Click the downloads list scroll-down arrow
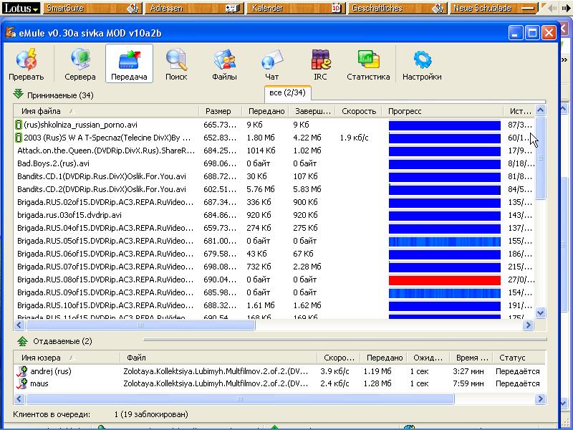Image resolution: width=573 pixels, height=430 pixels. [x=540, y=313]
